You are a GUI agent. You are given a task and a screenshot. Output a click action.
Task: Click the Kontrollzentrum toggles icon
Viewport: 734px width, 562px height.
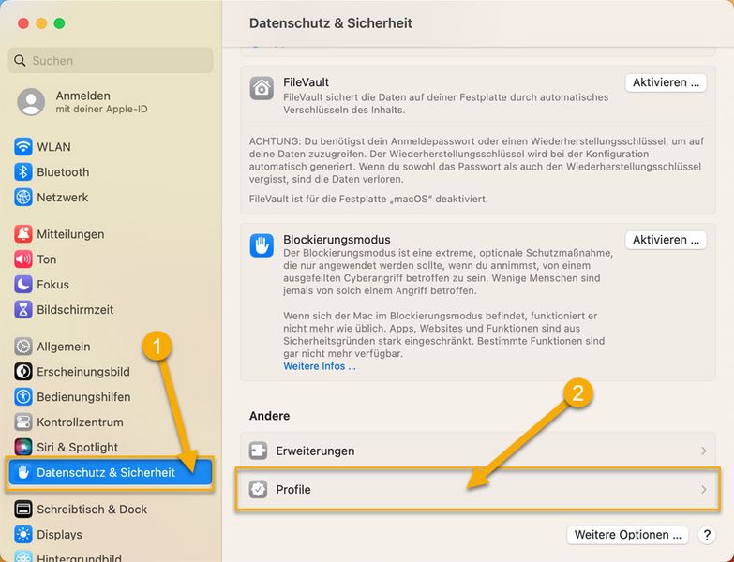click(22, 421)
